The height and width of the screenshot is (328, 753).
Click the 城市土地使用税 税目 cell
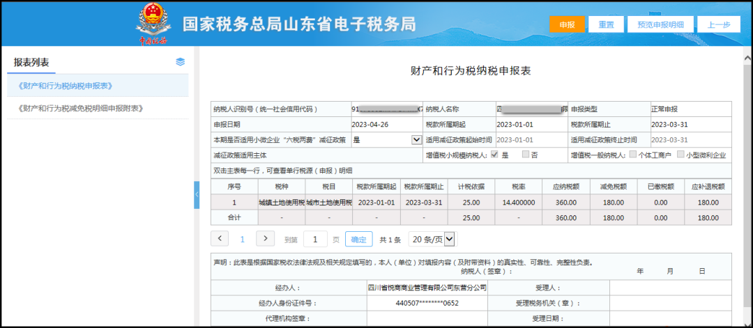[329, 202]
